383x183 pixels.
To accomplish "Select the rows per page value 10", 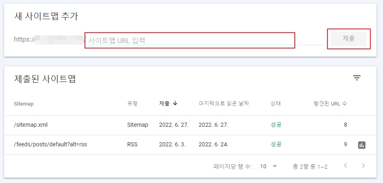I will [263, 166].
